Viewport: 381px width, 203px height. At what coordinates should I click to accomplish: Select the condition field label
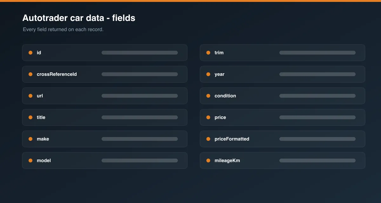point(225,96)
